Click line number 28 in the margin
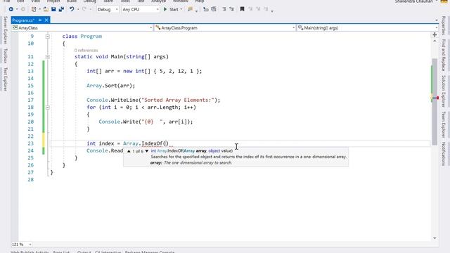 [x=30, y=180]
